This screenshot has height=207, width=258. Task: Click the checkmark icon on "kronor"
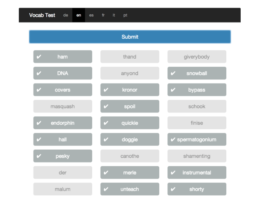coord(106,90)
